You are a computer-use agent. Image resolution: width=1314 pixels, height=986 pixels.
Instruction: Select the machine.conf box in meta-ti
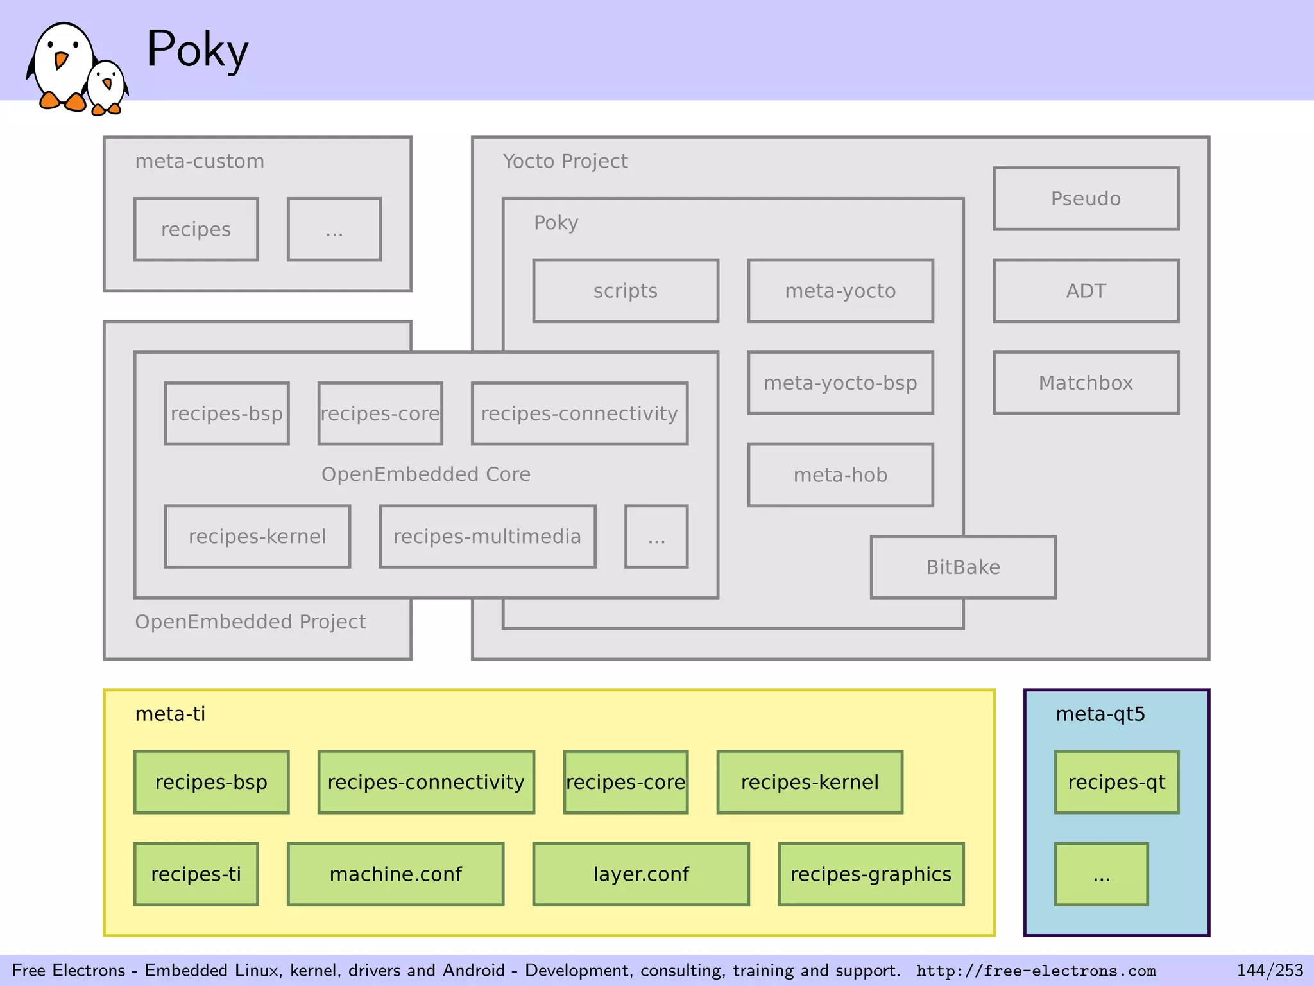pyautogui.click(x=395, y=874)
